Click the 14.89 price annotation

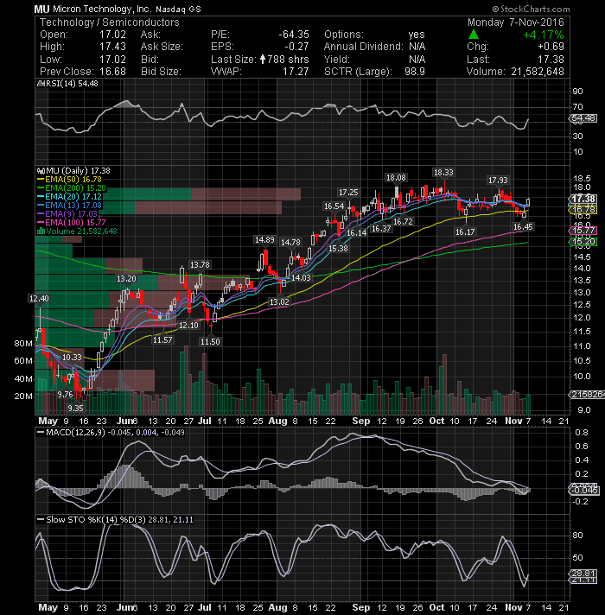click(264, 239)
